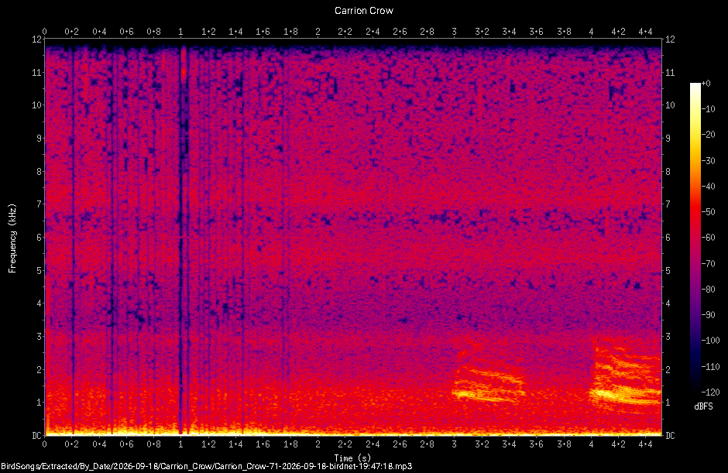Click the "-70" colour scale tick
The height and width of the screenshot is (473, 728).
coord(708,264)
